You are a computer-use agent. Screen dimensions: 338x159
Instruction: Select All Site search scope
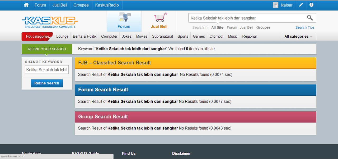pyautogui.click(x=217, y=27)
